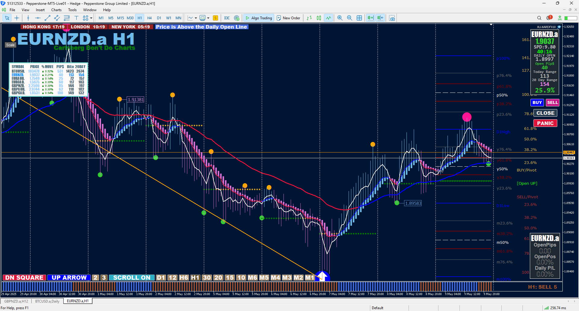Toggle the H1 timeframe button
Viewport: 579px width, 311px height.
[140, 18]
